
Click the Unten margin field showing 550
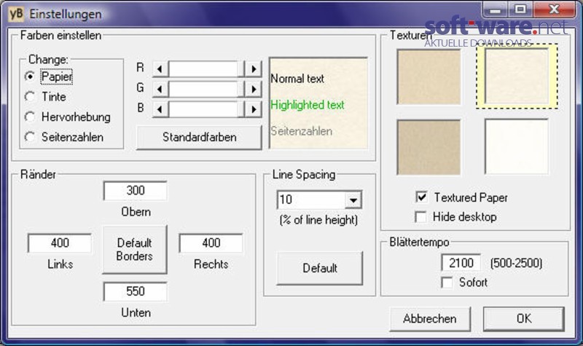coord(136,291)
